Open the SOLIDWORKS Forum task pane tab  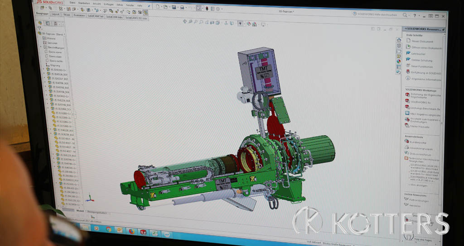point(399,72)
